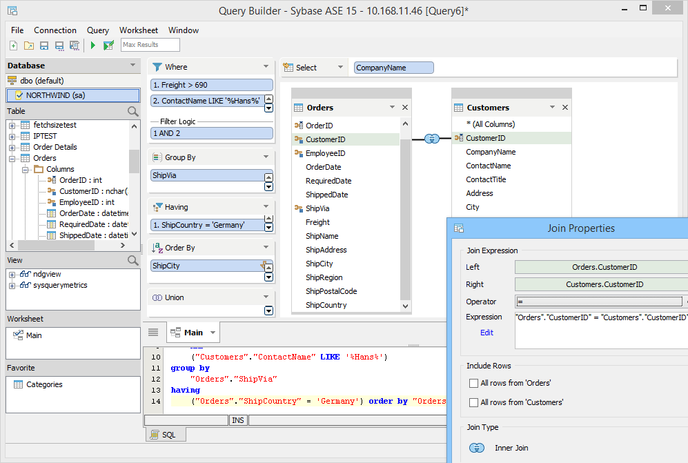Image resolution: width=688 pixels, height=463 pixels.
Task: Click the magnifier icon in the View panel
Action: (x=133, y=260)
